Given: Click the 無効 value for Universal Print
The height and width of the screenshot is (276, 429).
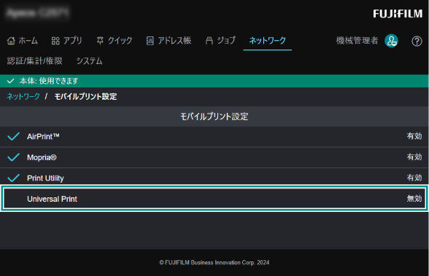Looking at the screenshot, I should (414, 199).
